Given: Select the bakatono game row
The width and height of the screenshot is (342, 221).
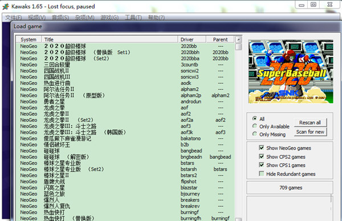Looking at the screenshot, I should click(125, 138).
